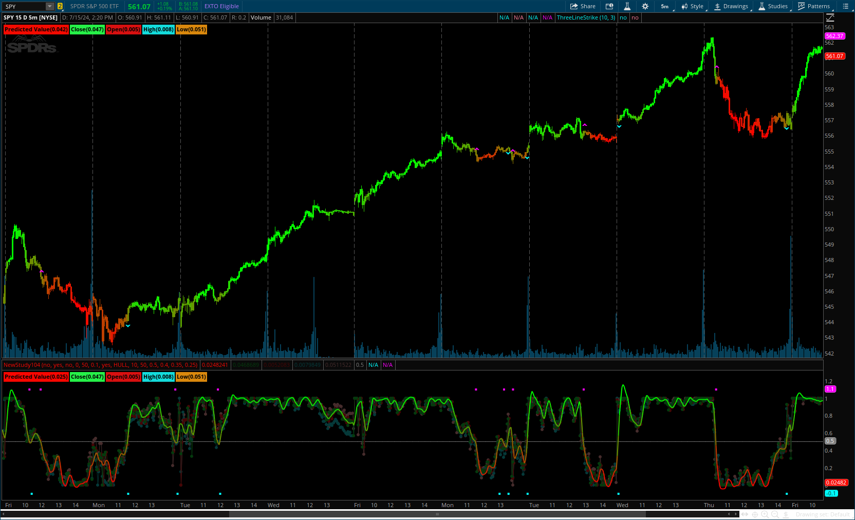Expand the SPY symbol dropdown arrow
This screenshot has height=520, width=855.
[x=50, y=6]
